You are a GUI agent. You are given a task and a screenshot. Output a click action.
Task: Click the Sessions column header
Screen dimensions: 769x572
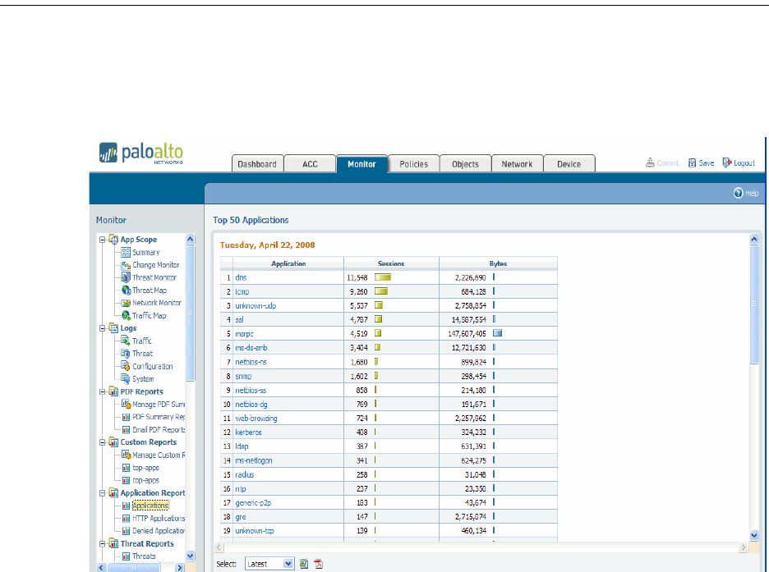[x=391, y=263]
